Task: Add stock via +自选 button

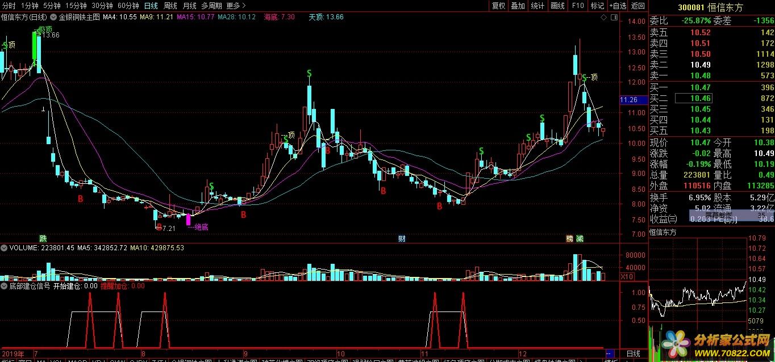Action: (x=618, y=6)
